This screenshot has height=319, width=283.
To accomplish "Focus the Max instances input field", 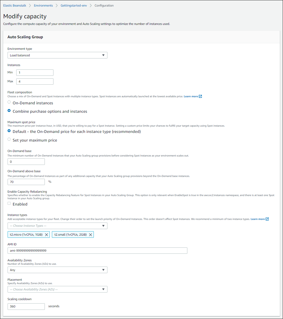I will (x=35, y=82).
